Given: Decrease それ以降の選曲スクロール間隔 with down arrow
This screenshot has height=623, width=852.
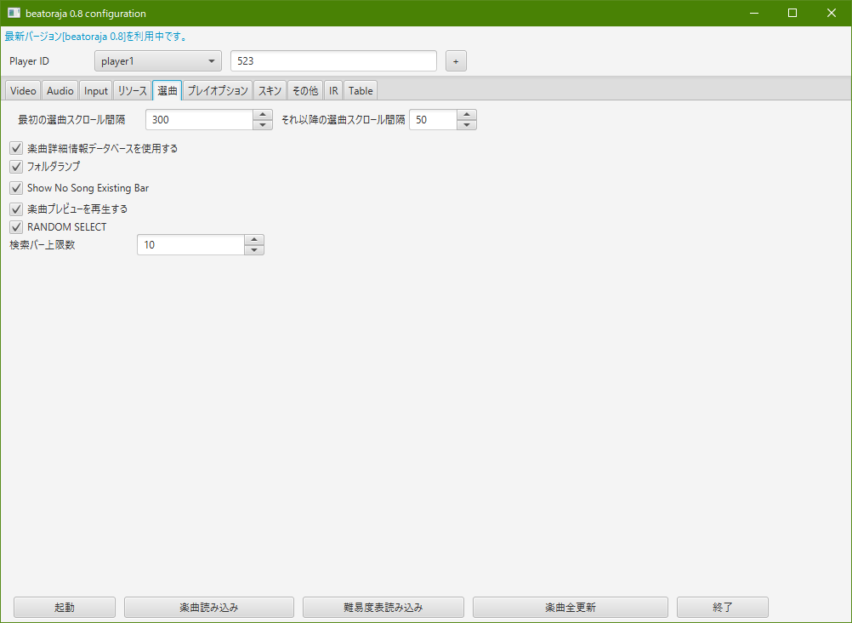Looking at the screenshot, I should tap(467, 124).
